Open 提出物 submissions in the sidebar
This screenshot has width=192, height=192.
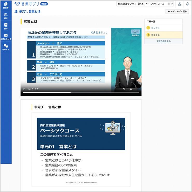click(6, 5)
